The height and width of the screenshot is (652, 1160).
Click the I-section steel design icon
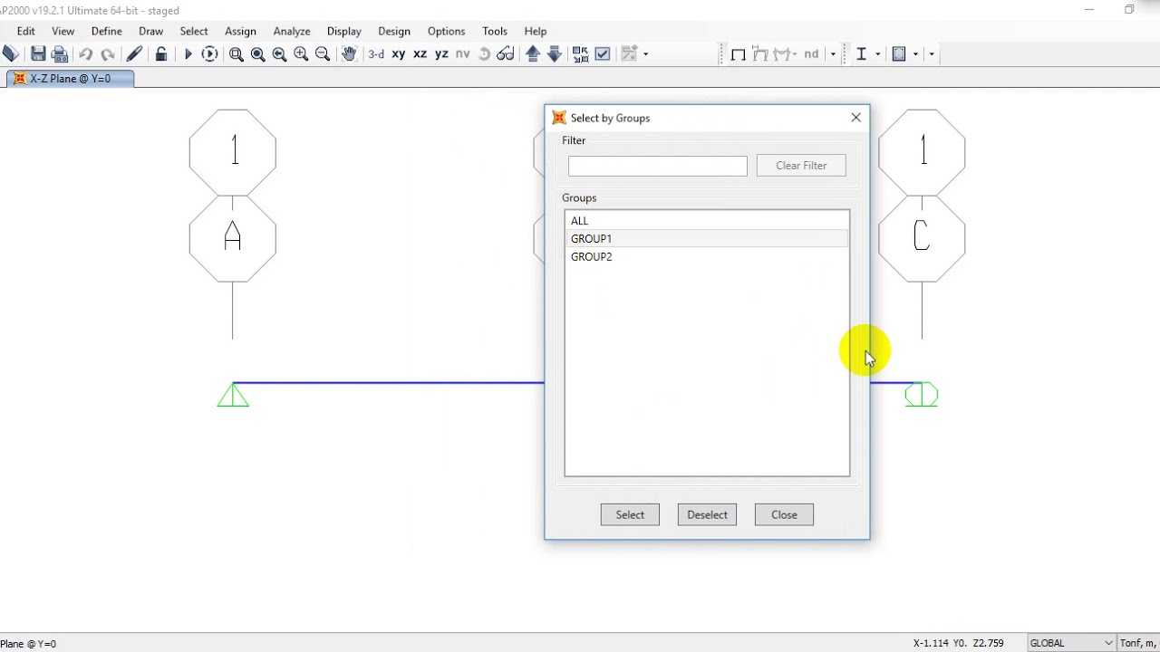pyautogui.click(x=861, y=54)
